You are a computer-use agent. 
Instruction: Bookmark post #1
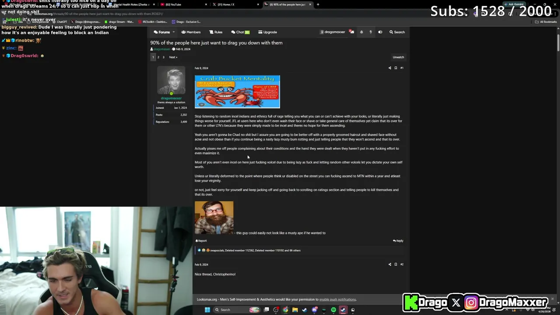395,68
